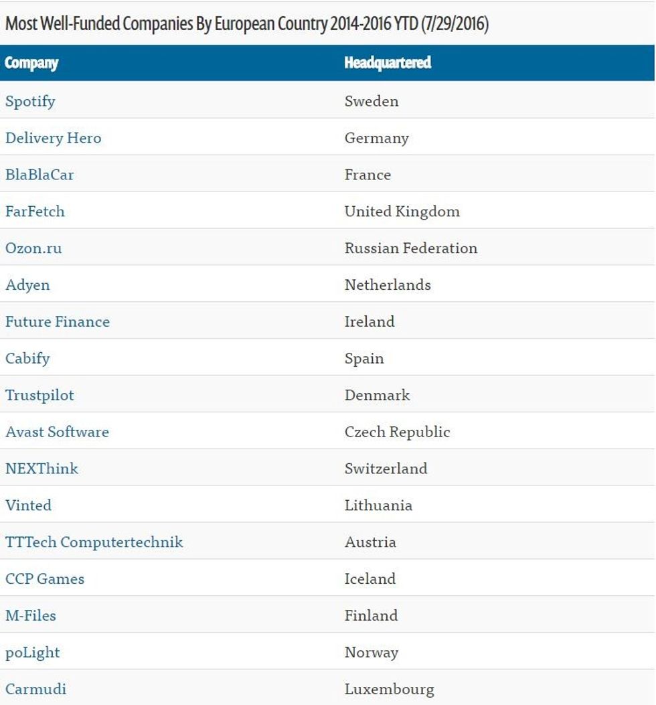Open the NEXThink link
This screenshot has width=656, height=705.
[42, 469]
